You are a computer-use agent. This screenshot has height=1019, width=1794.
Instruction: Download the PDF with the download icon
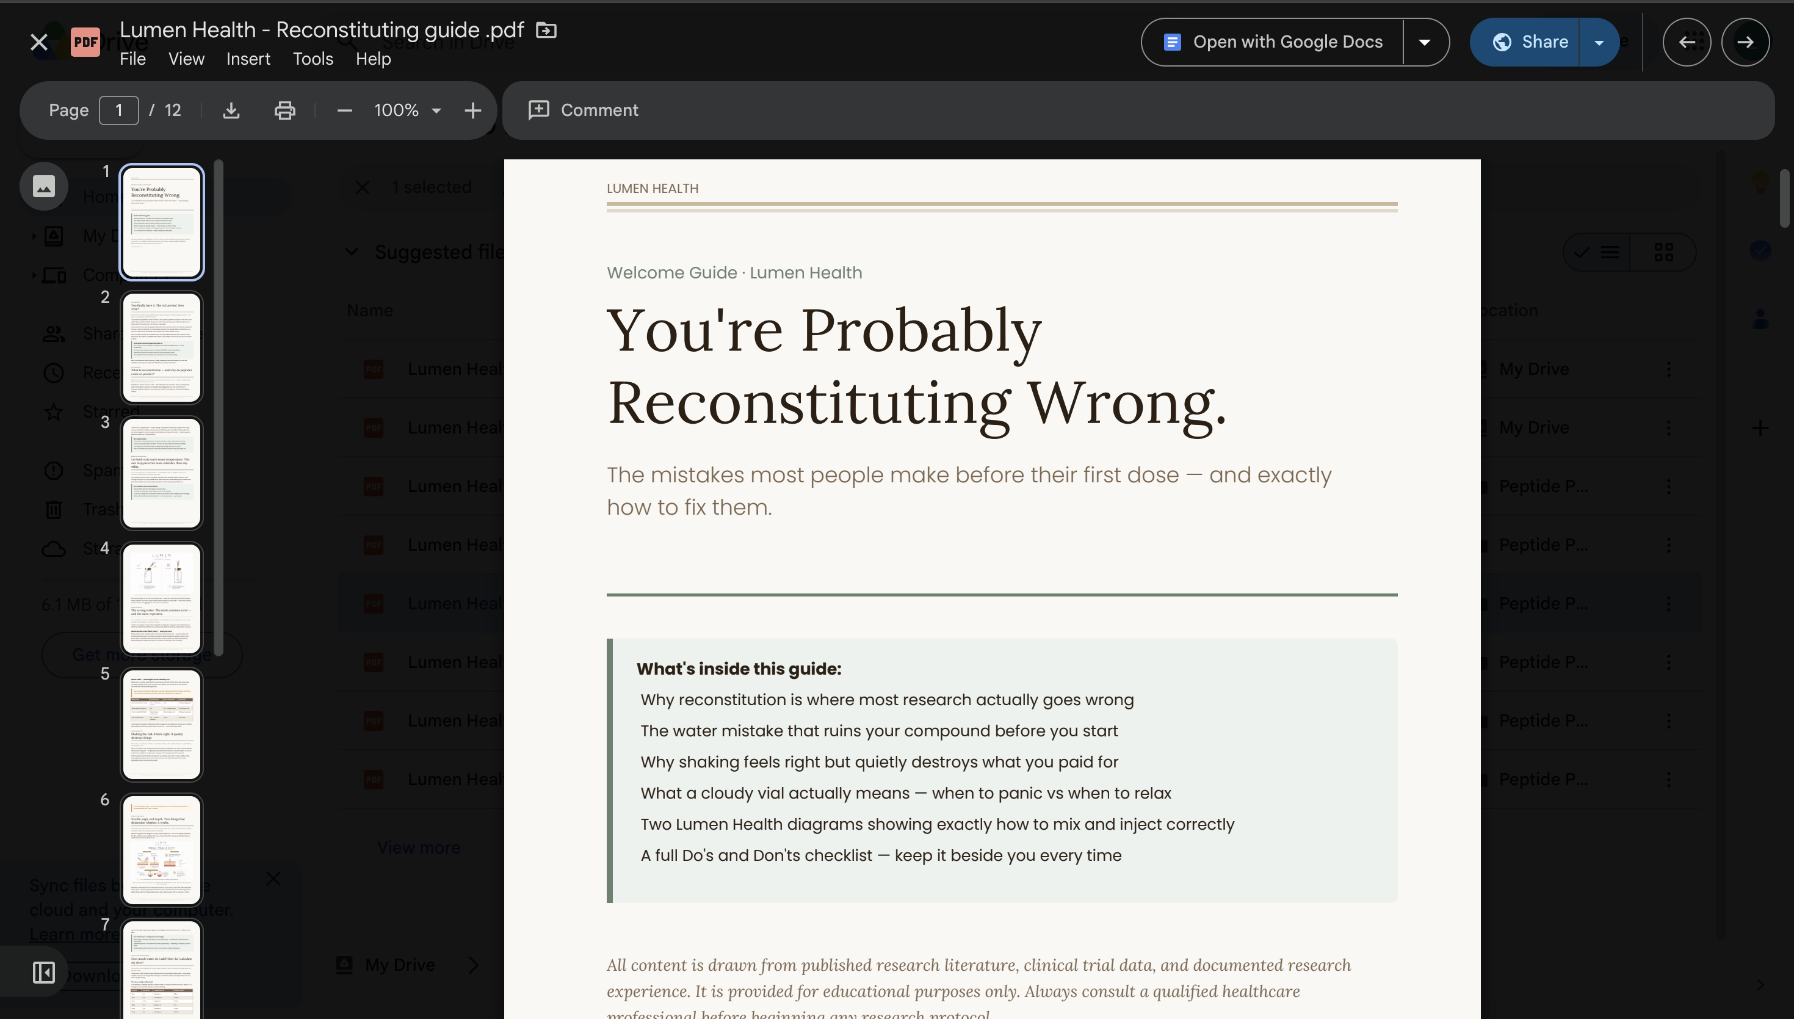pyautogui.click(x=231, y=110)
